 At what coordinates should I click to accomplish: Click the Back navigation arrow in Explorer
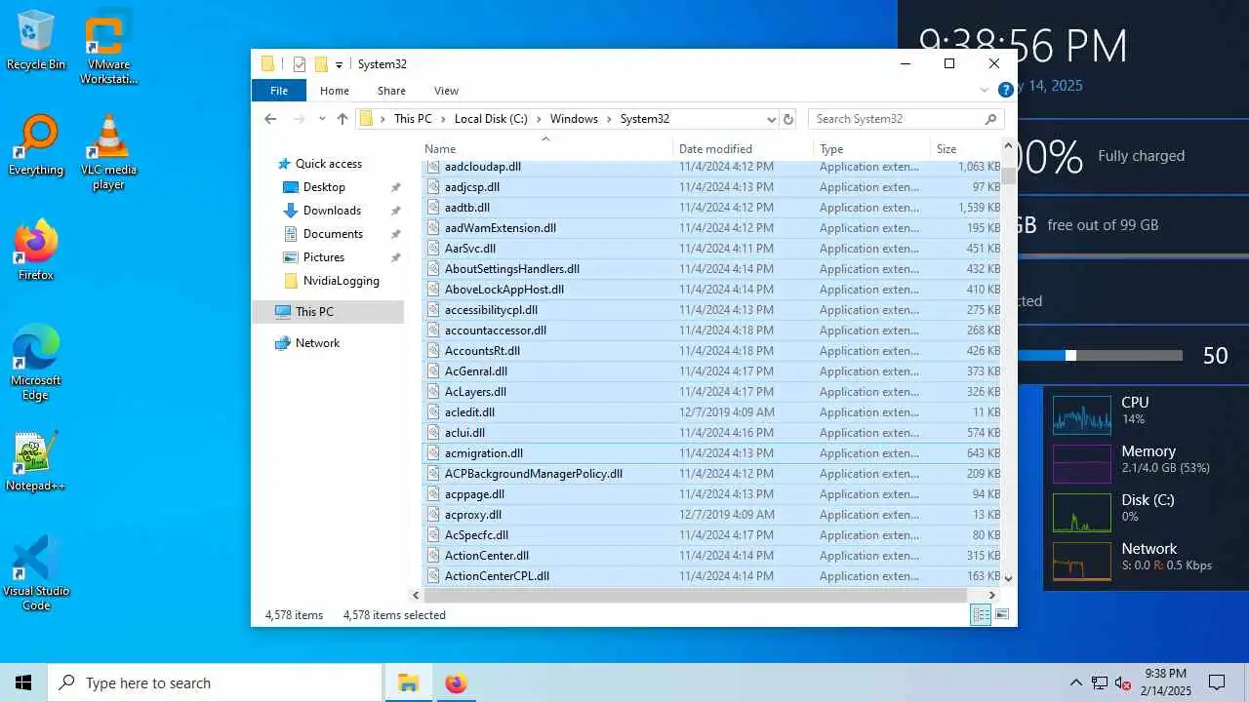point(270,119)
